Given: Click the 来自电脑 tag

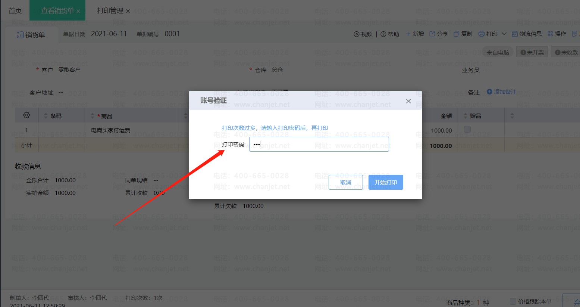Looking at the screenshot, I should [x=498, y=52].
